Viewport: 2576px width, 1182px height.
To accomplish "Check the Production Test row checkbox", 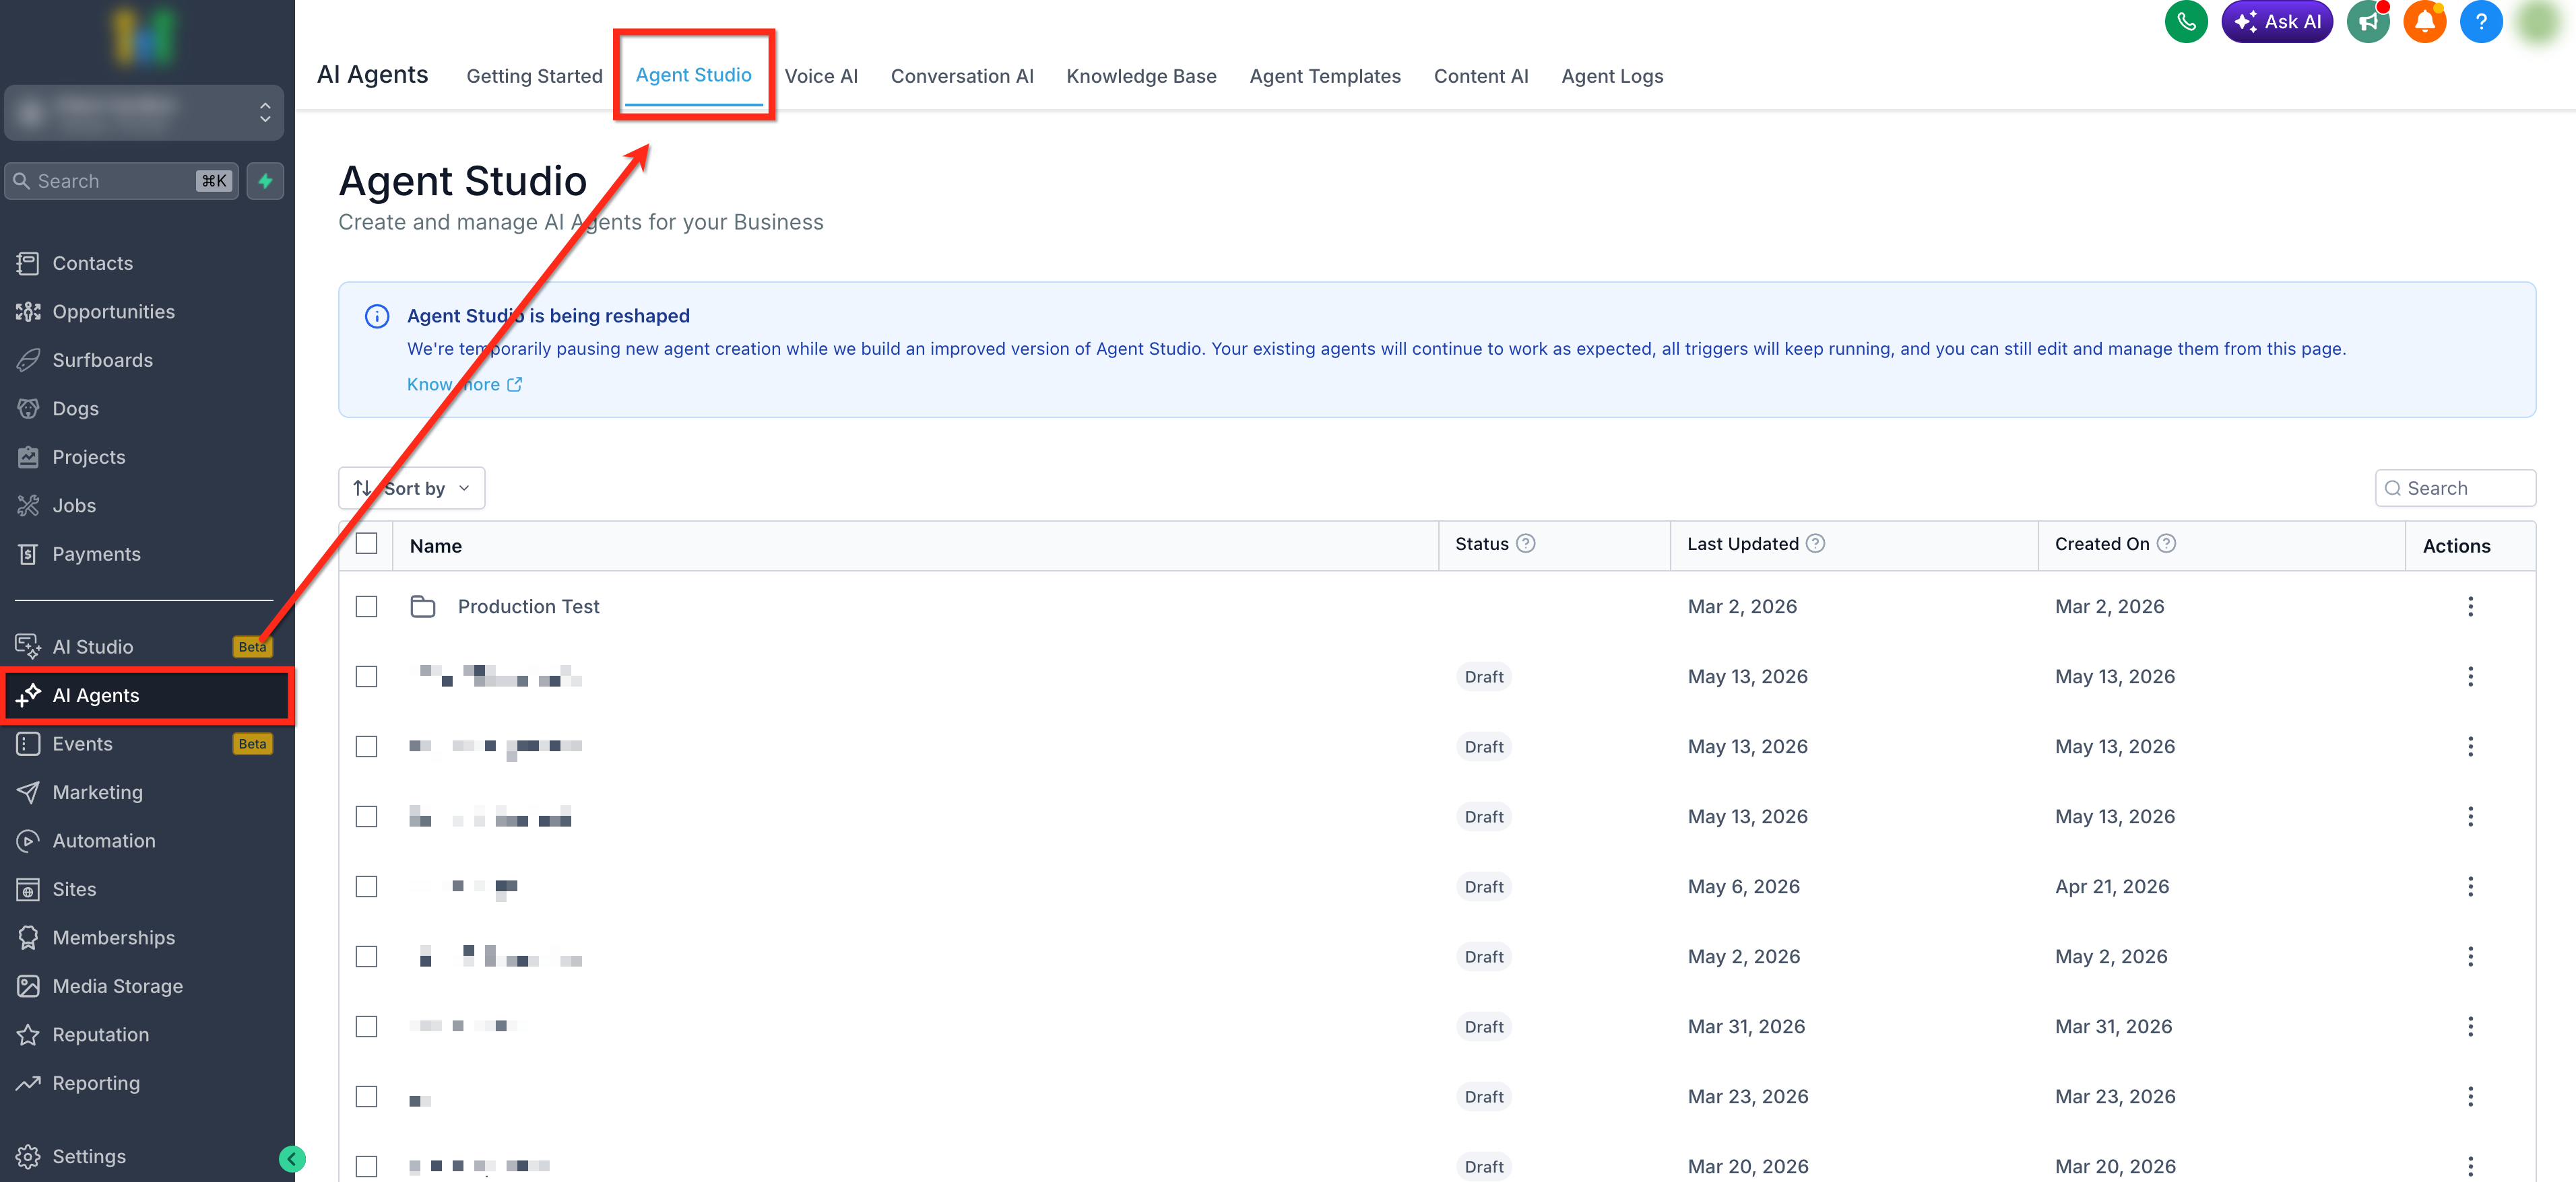I will 367,606.
